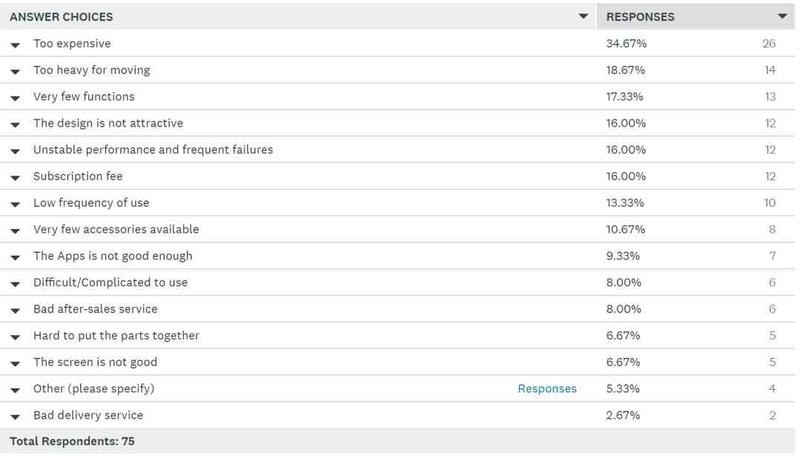Expand the 'Other (please specify)' row arrow
Screen dimensions: 801x458
click(16, 390)
